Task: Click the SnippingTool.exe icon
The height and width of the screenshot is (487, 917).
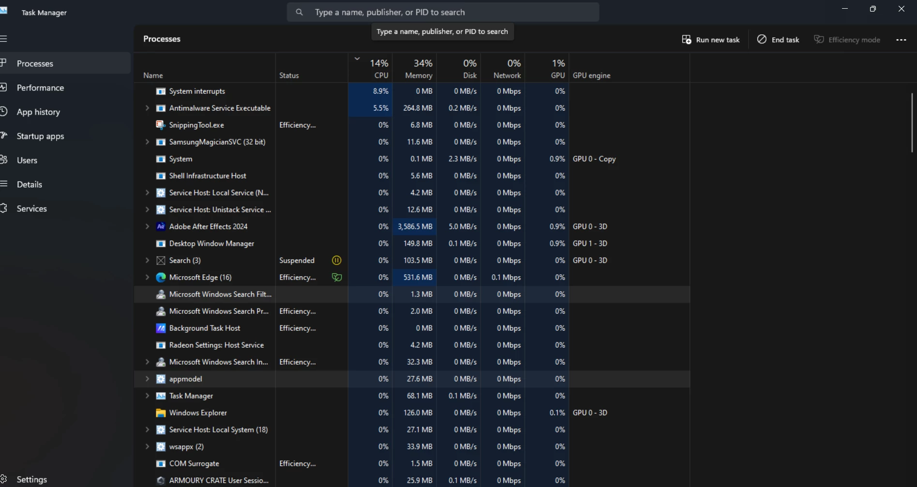Action: tap(161, 125)
